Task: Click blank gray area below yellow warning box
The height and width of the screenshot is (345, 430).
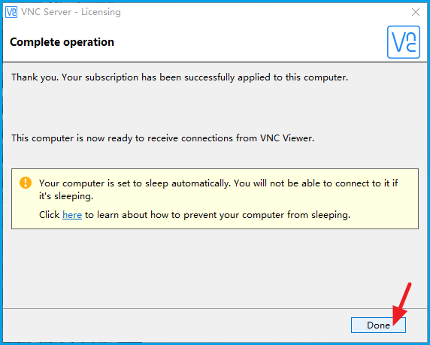Action: coord(215,268)
